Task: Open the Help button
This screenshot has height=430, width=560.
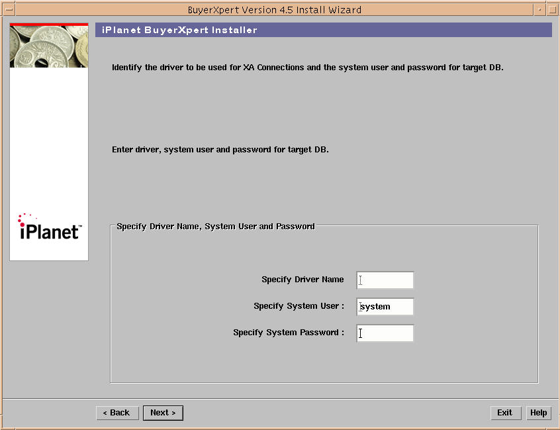Action: pyautogui.click(x=538, y=413)
